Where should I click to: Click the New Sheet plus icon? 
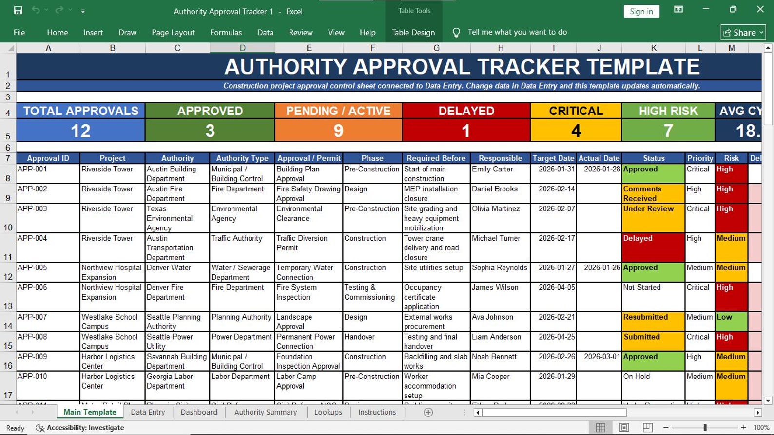[428, 412]
